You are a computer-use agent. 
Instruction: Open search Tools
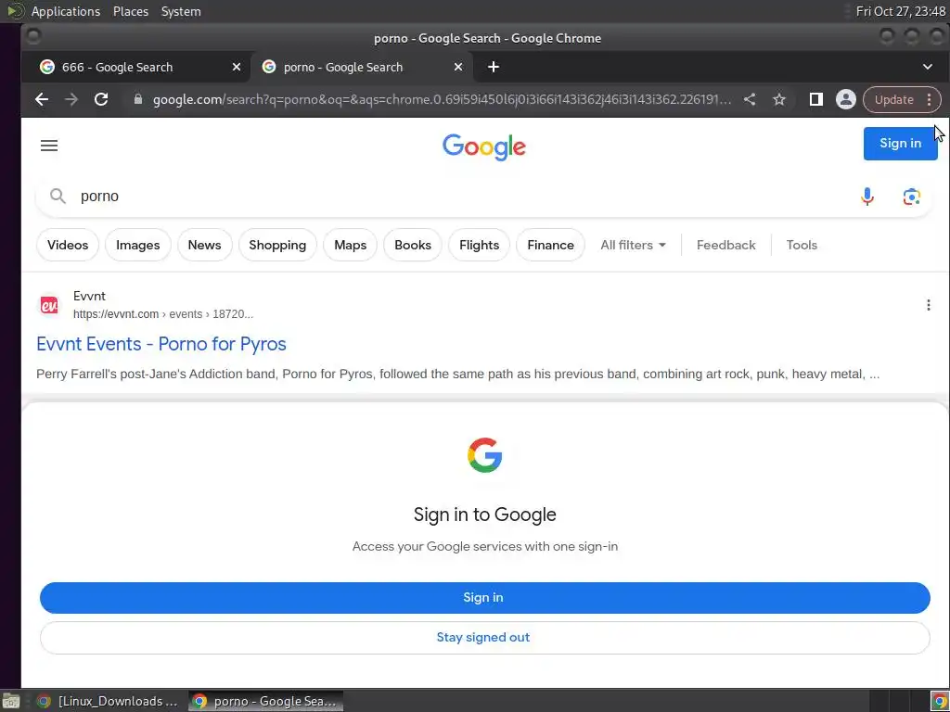802,245
